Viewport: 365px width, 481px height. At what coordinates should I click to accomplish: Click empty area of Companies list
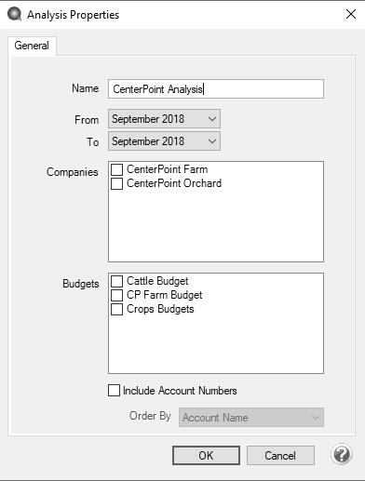pyautogui.click(x=216, y=226)
